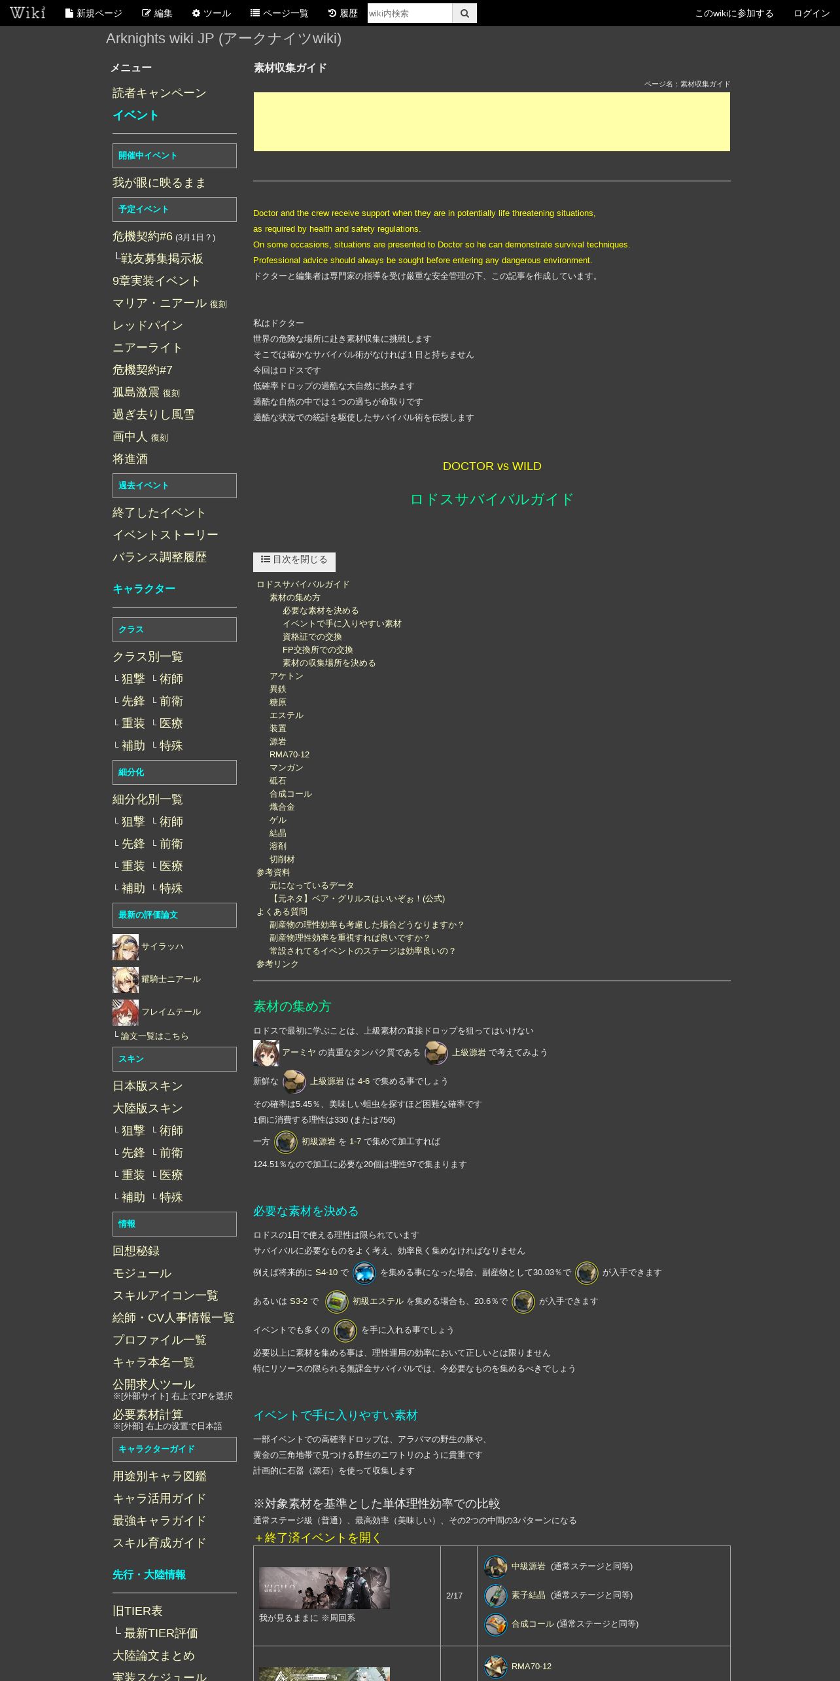This screenshot has height=1681, width=840.
Task: Open stage 4-6 link
Action: 364,1081
